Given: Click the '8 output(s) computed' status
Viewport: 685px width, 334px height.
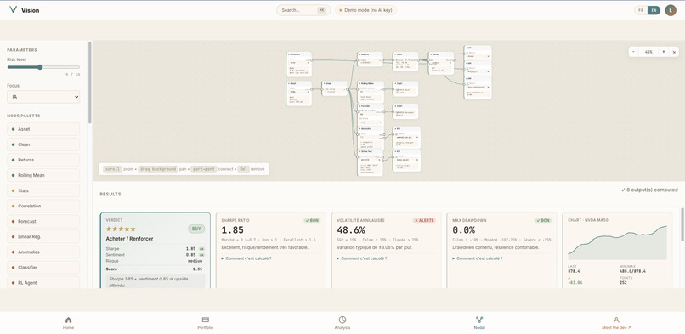Looking at the screenshot, I should (649, 190).
